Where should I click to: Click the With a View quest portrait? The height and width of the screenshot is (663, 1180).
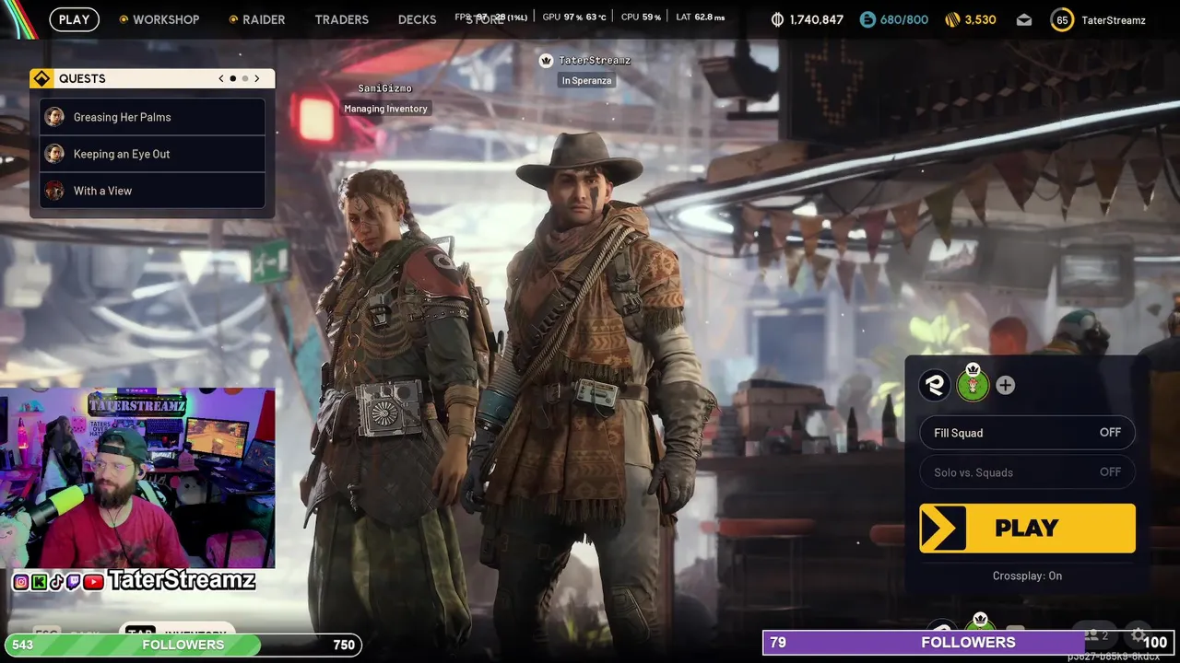(x=54, y=191)
